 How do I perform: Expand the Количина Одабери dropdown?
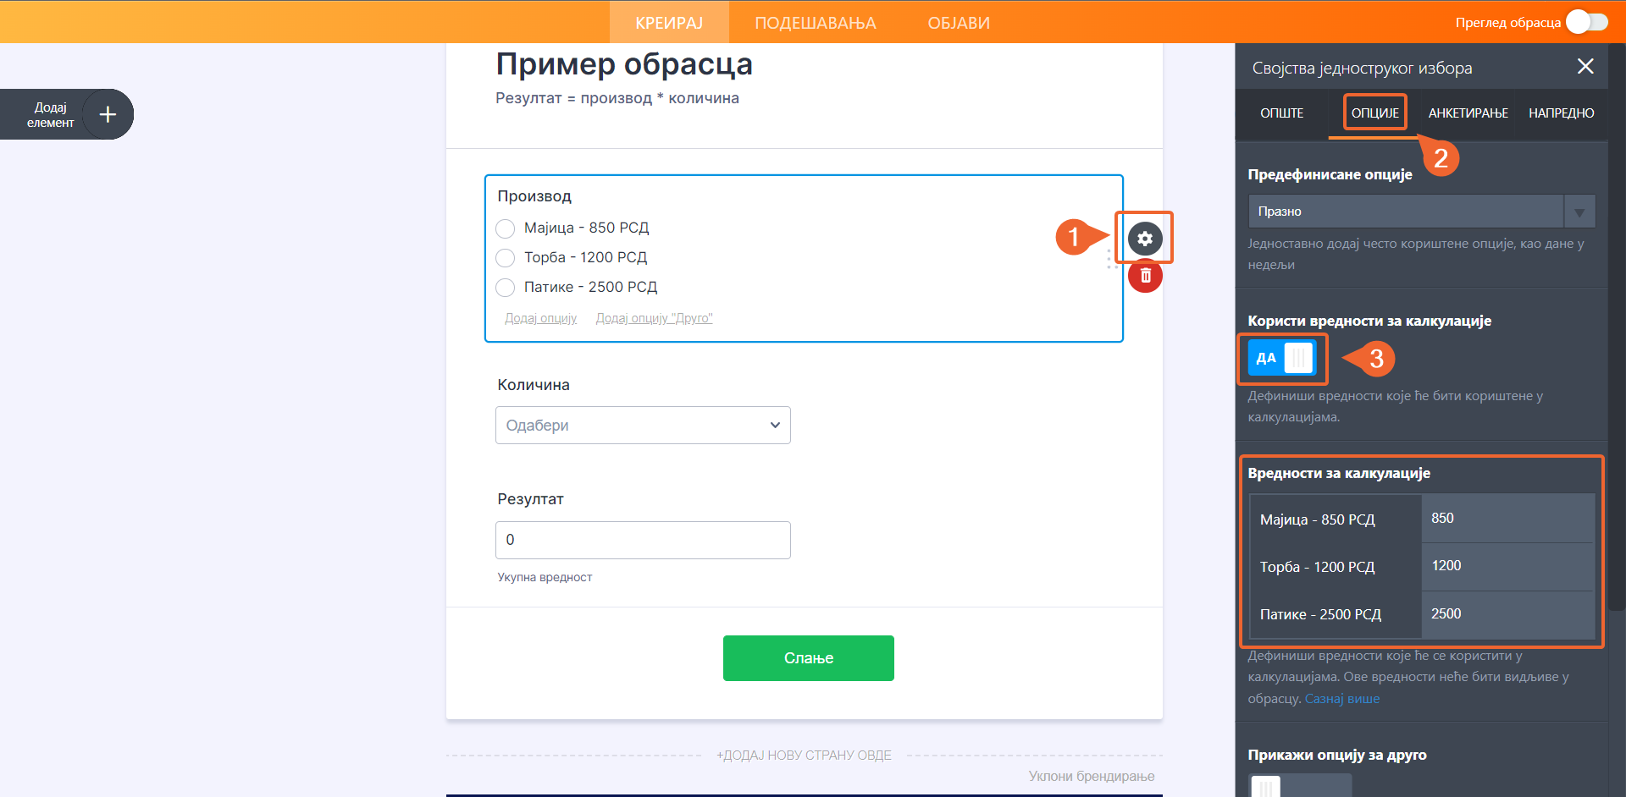[x=643, y=426]
